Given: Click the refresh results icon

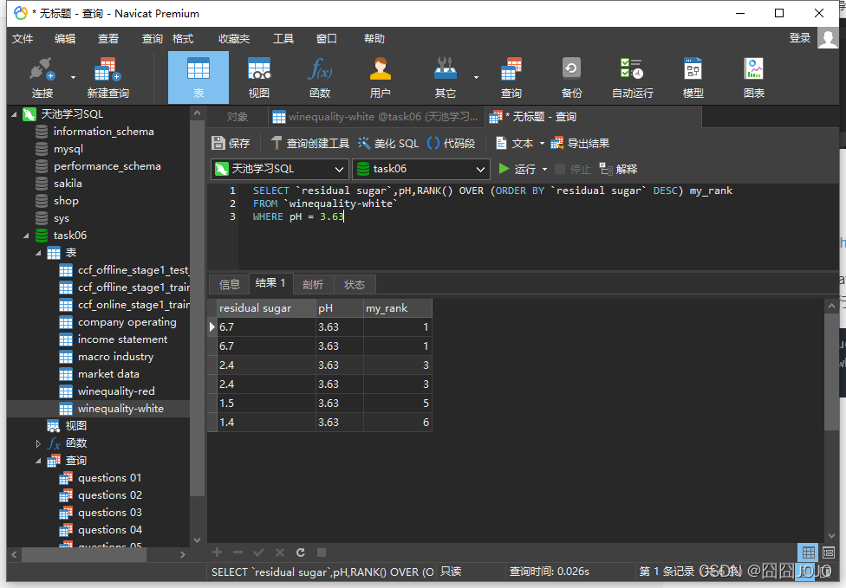Looking at the screenshot, I should tap(301, 552).
